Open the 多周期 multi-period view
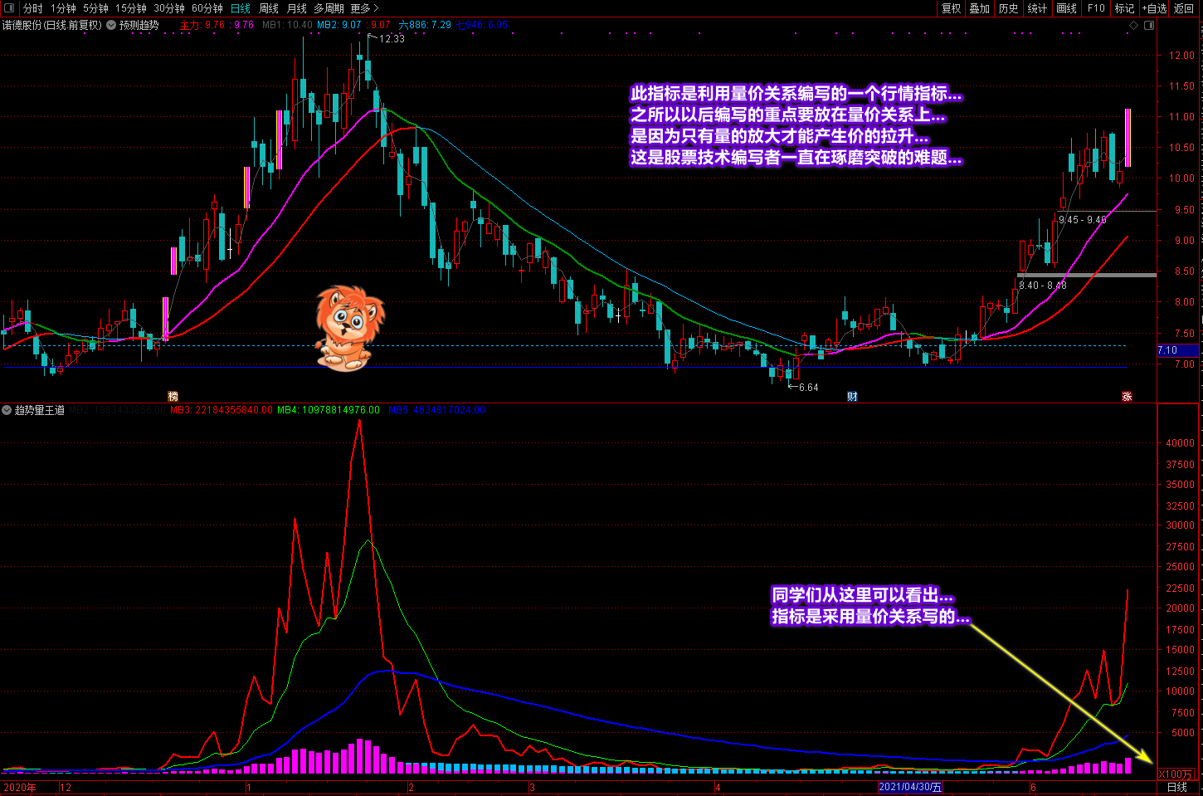1203x796 pixels. point(329,8)
